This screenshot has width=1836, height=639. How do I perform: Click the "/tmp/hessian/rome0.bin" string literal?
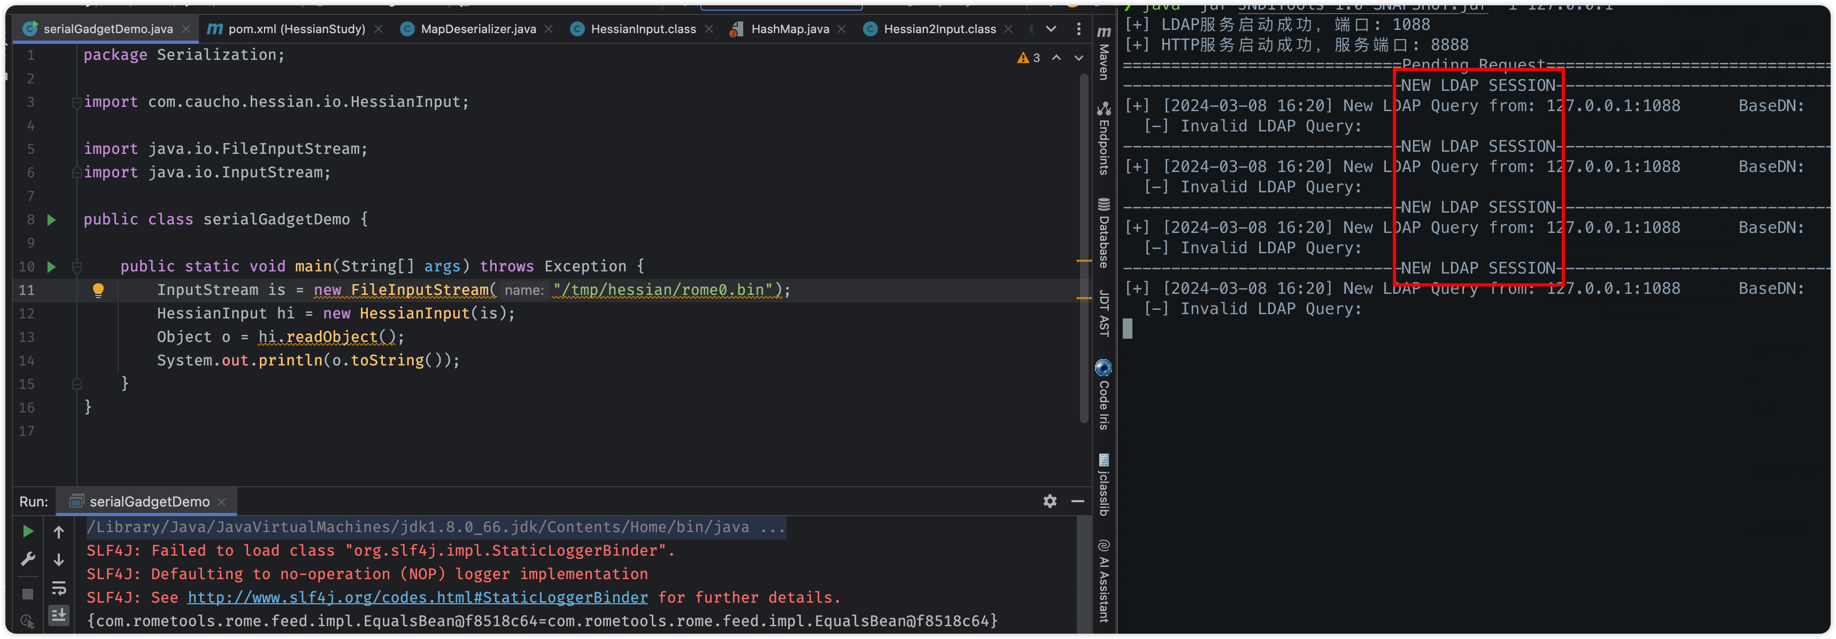click(663, 290)
